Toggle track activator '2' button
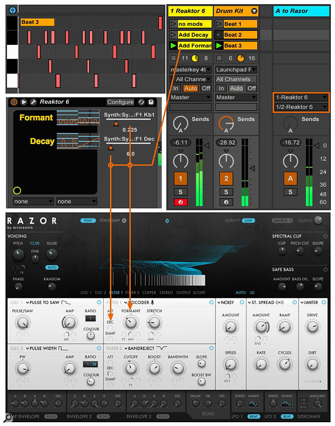The width and height of the screenshot is (335, 426). 226,179
